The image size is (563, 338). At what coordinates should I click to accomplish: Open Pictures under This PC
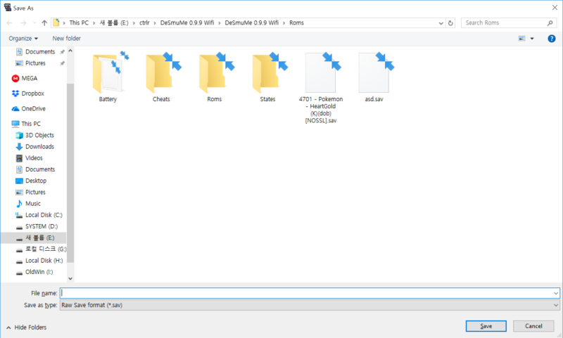point(30,192)
